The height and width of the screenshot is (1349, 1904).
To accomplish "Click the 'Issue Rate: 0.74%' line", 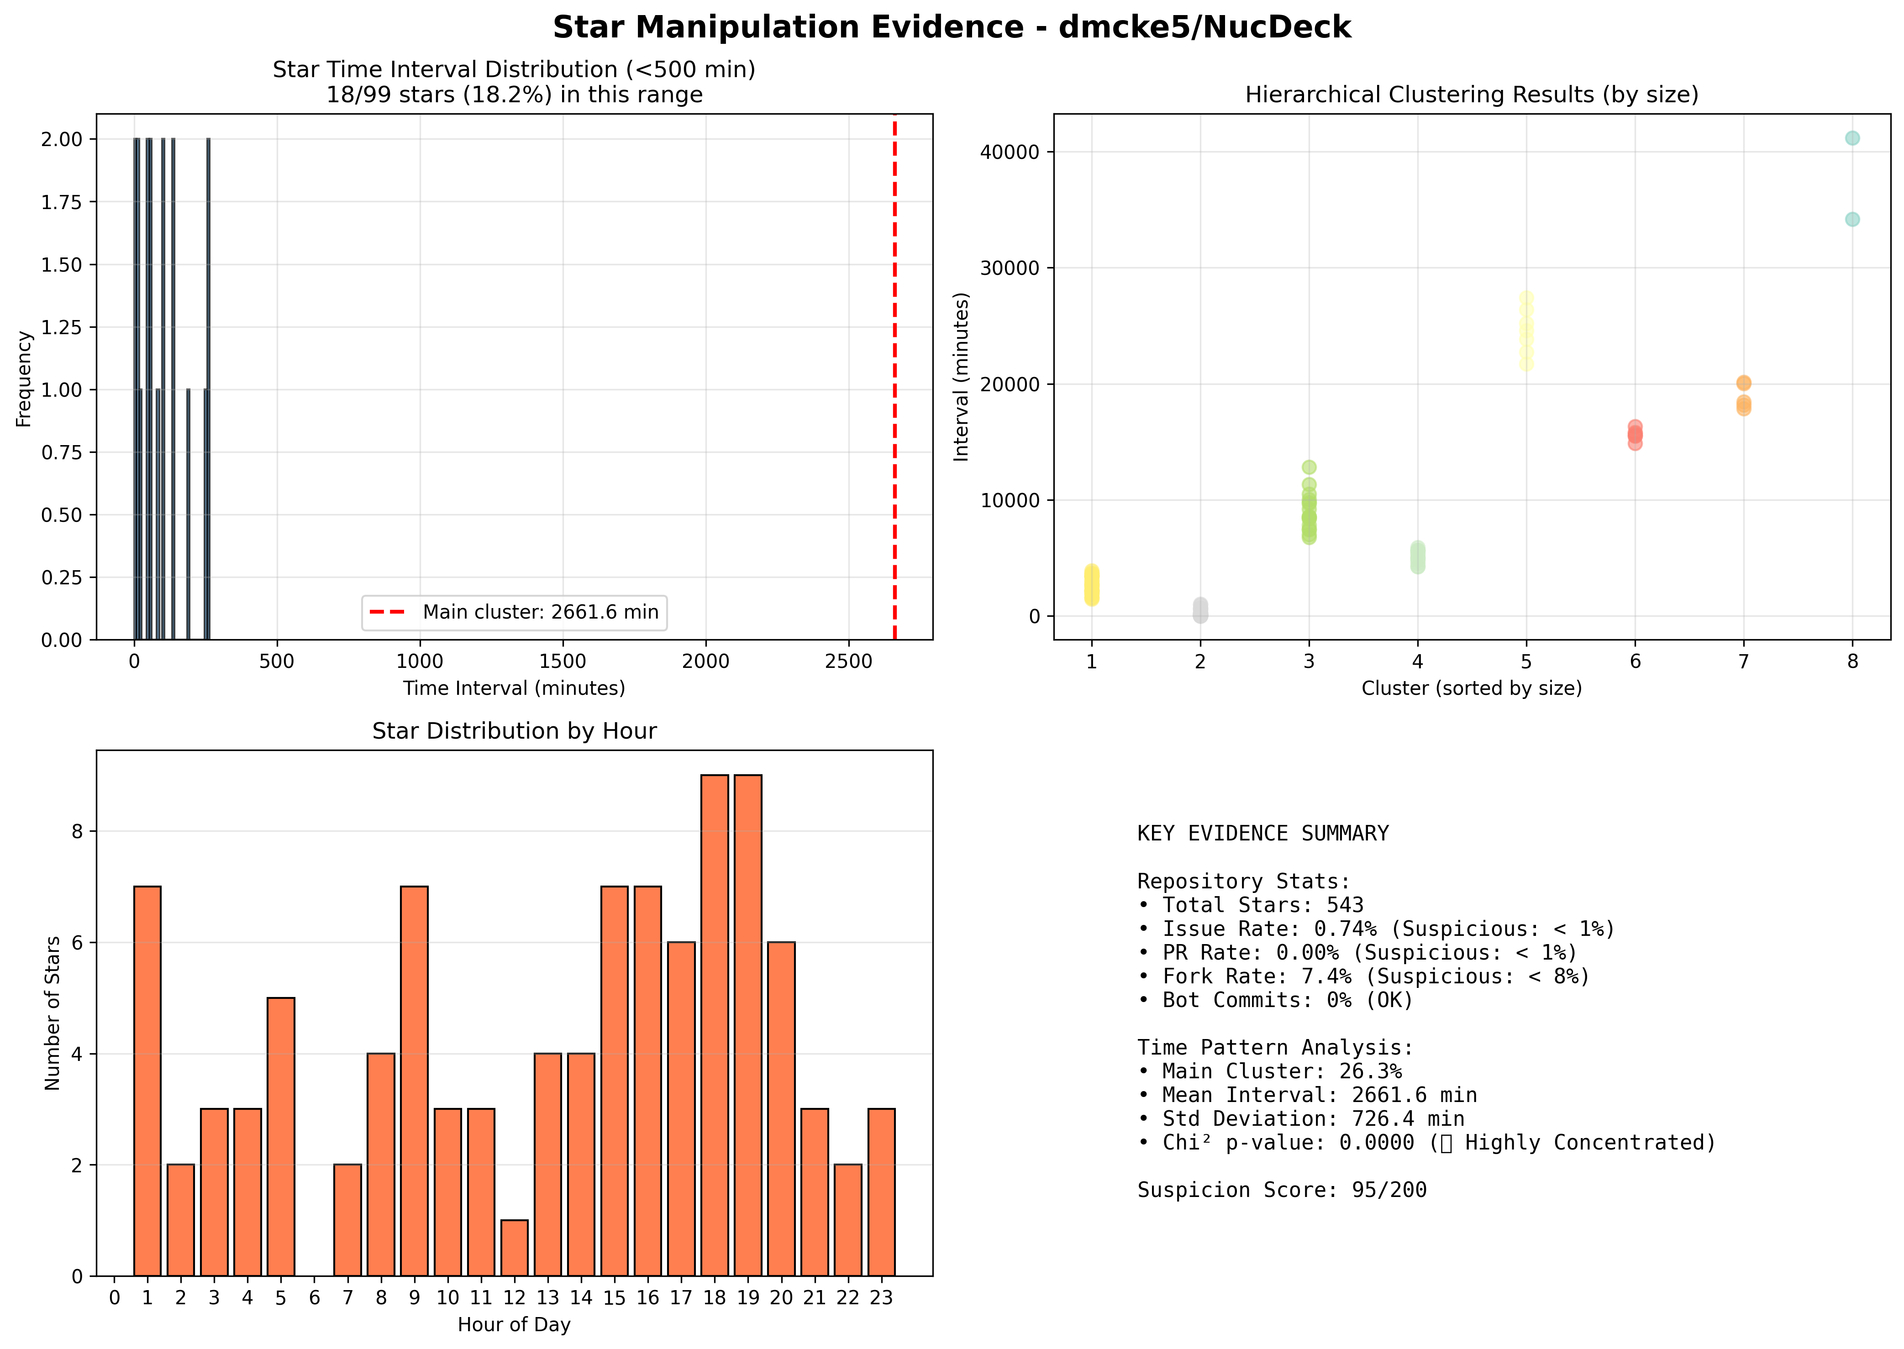I will 1377,929.
